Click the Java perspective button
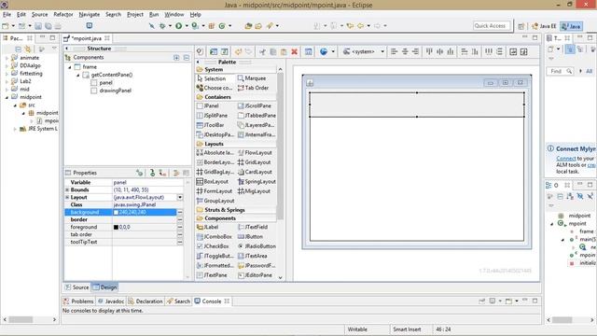 [571, 26]
